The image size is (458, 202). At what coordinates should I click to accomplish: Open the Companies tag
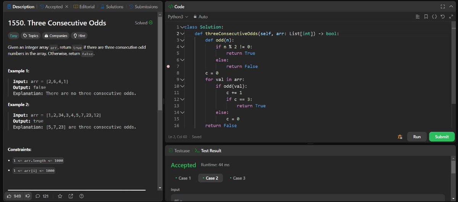56,36
